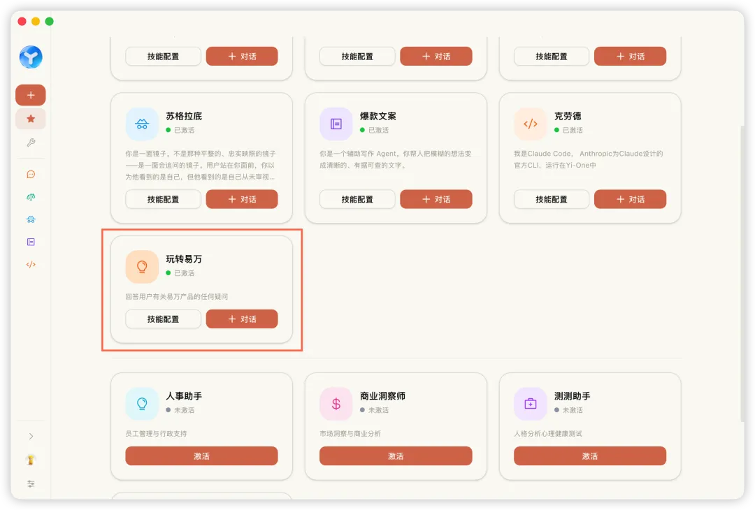Select the 商业洞察师 title text

pyautogui.click(x=383, y=396)
